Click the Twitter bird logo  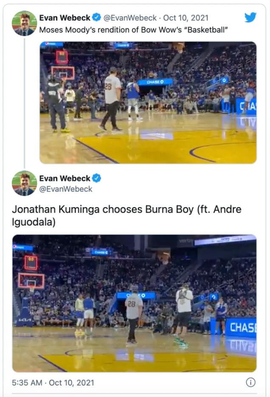250,17
